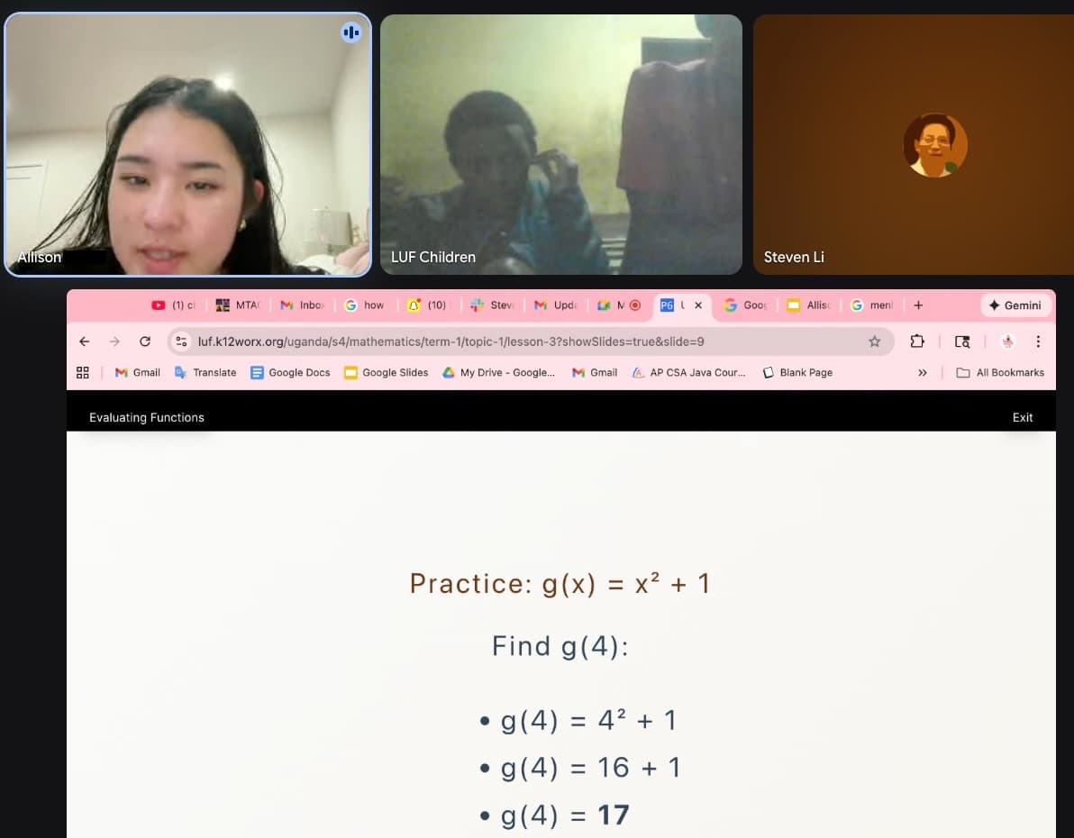Open the apps grid in bookmarks bar
The image size is (1074, 838).
point(83,373)
